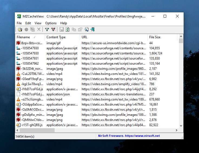199x153 pixels.
Task: Select the -IYbD7coFGd.j... json filename
Action: tap(33, 94)
